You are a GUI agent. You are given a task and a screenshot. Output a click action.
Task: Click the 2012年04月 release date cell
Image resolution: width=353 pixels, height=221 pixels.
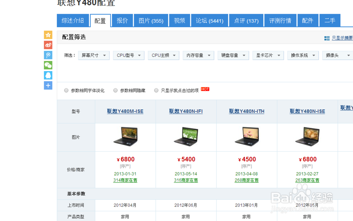click(125, 205)
